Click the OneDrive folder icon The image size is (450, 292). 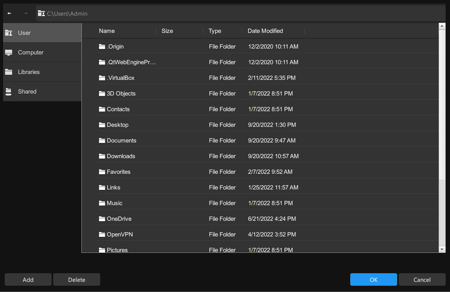point(102,219)
